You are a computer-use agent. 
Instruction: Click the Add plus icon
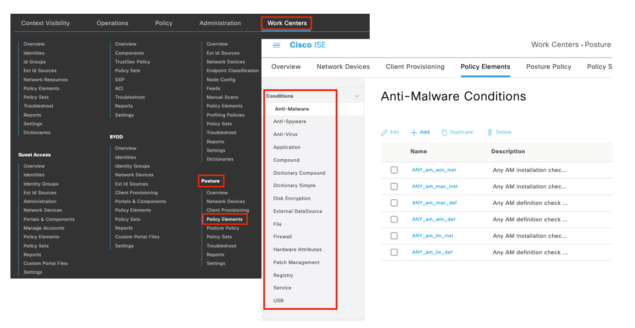point(414,132)
